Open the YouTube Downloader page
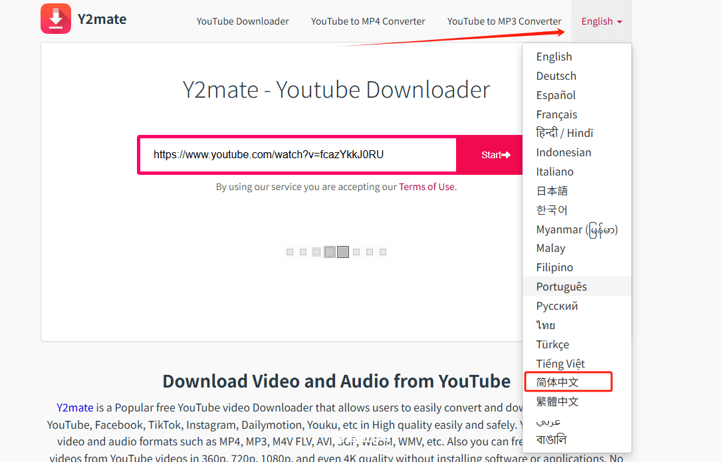 click(x=243, y=21)
